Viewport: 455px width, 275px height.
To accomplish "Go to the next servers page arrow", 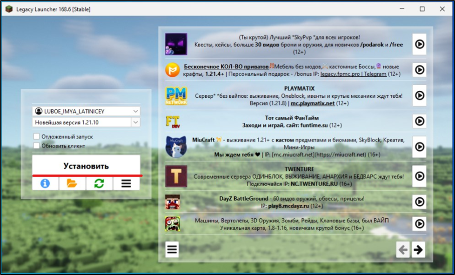I will tap(418, 250).
